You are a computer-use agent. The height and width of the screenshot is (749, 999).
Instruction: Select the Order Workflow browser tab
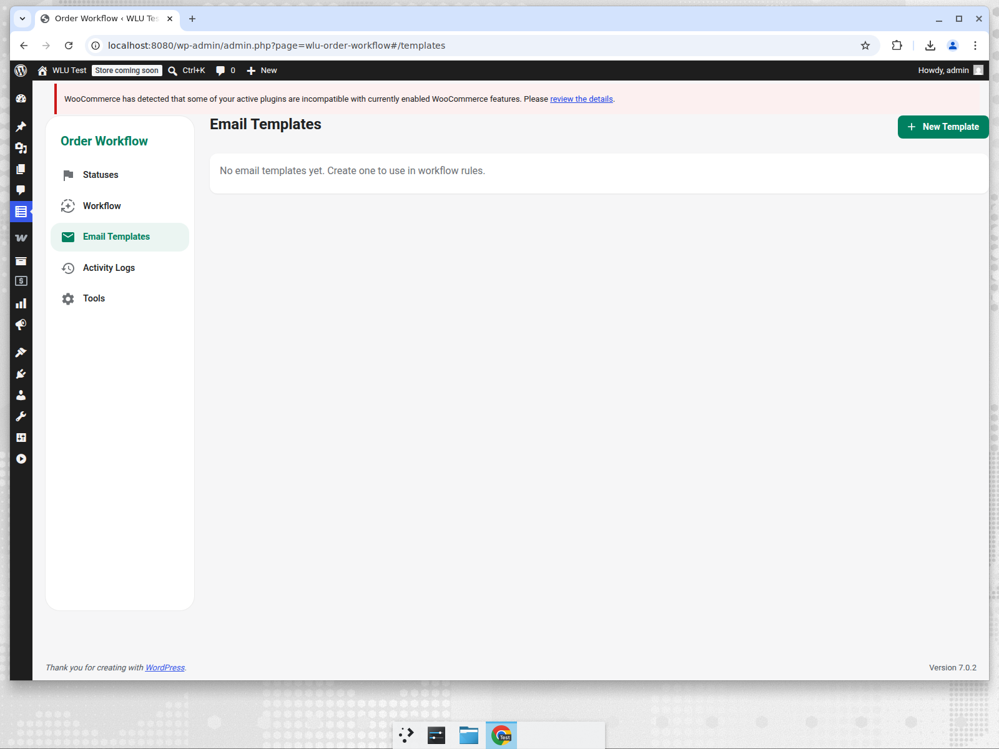107,19
